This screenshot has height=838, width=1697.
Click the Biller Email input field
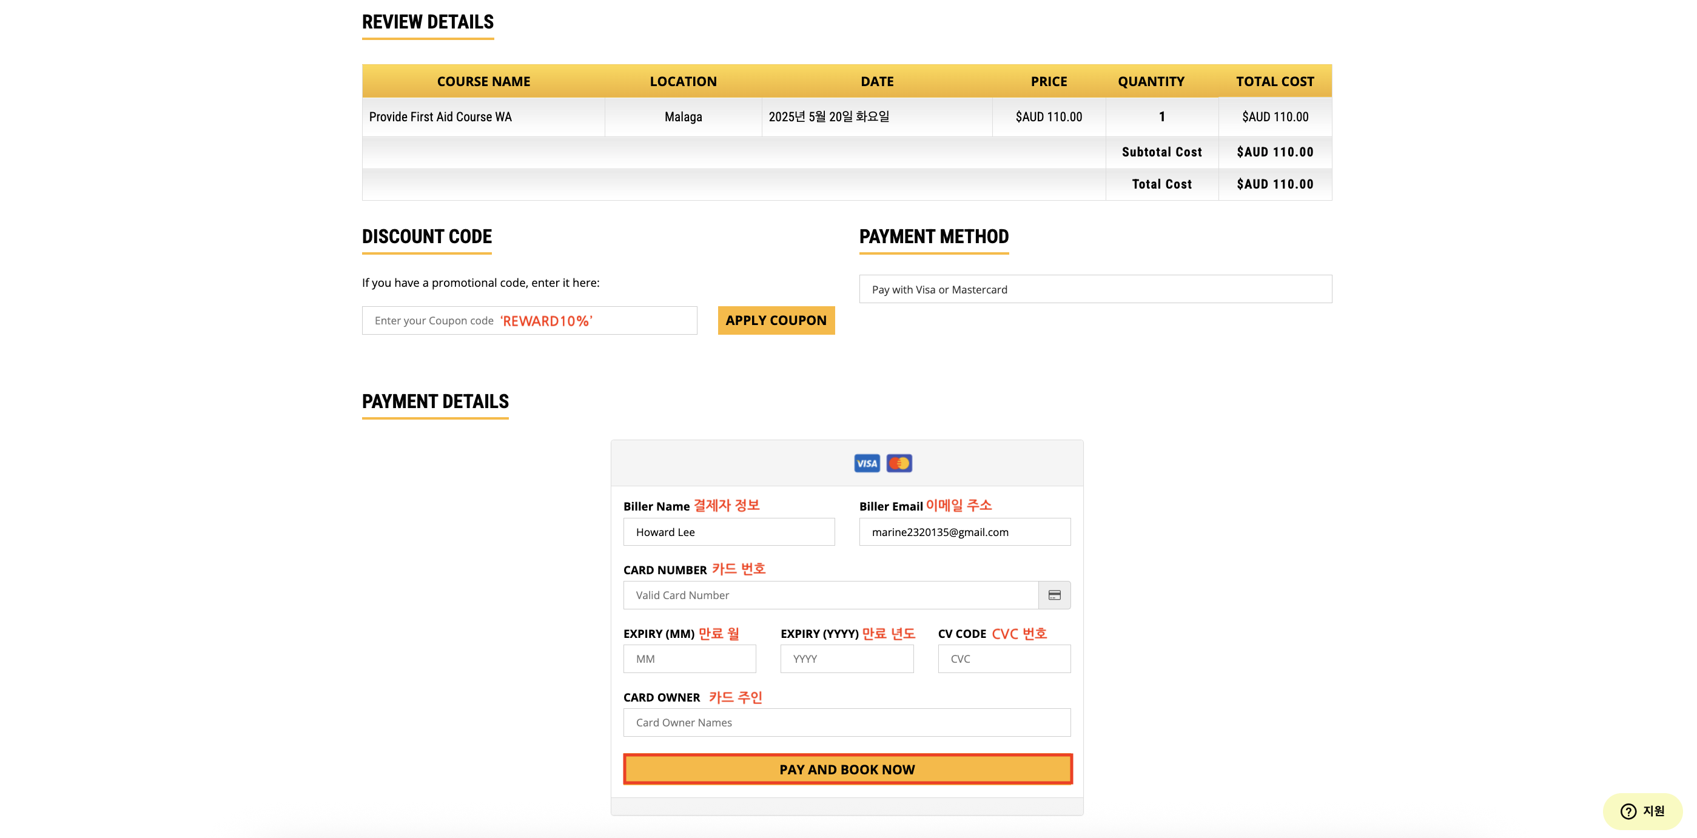point(964,532)
